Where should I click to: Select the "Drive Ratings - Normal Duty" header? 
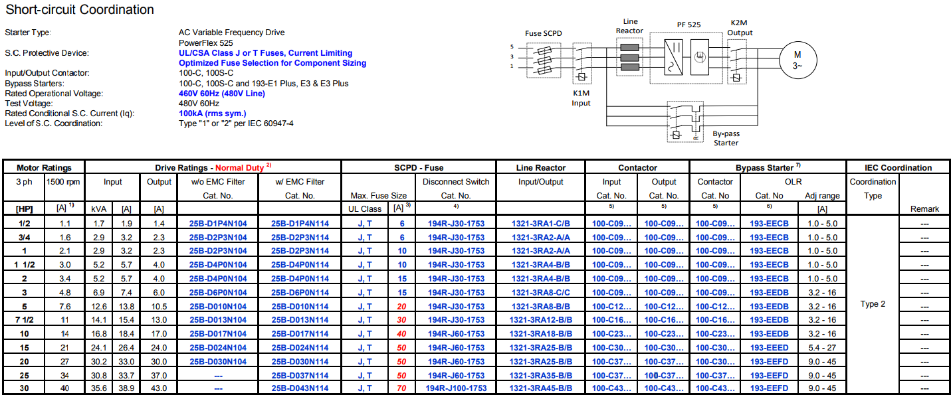click(x=213, y=168)
